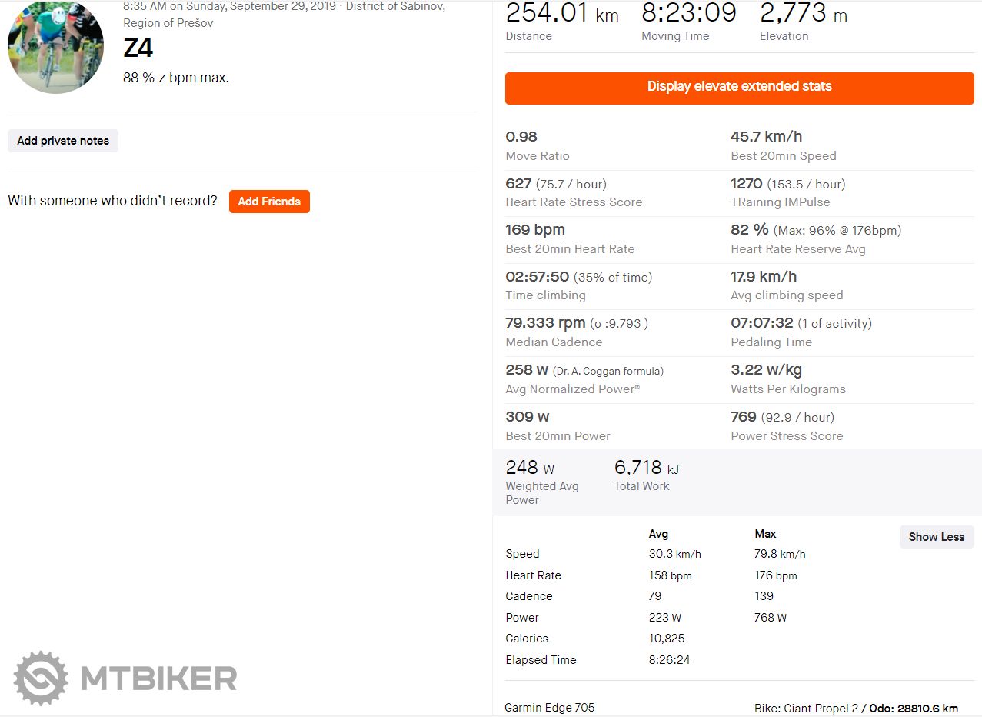Click the TRaining IMPulse label
The width and height of the screenshot is (982, 717).
point(781,202)
